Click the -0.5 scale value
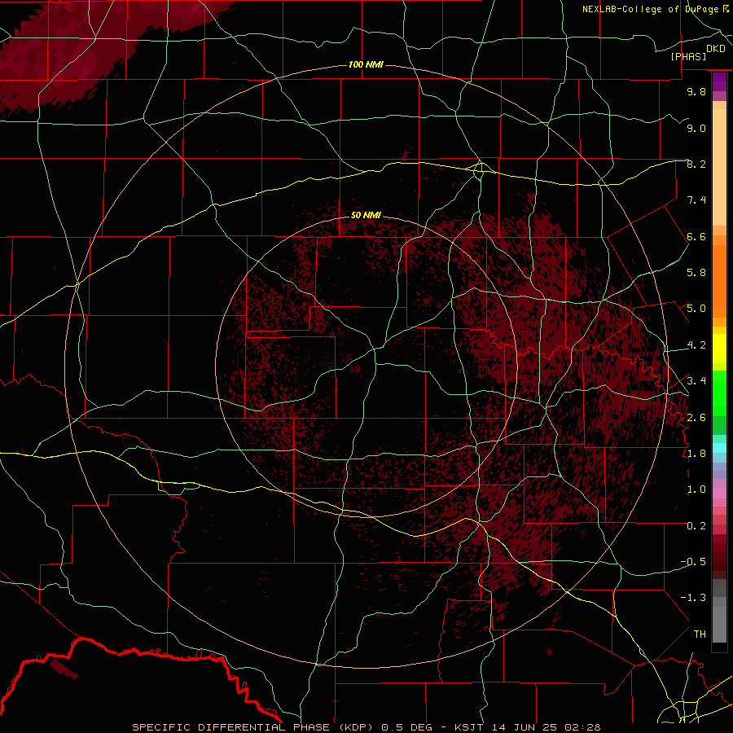The image size is (733, 733). 693,562
